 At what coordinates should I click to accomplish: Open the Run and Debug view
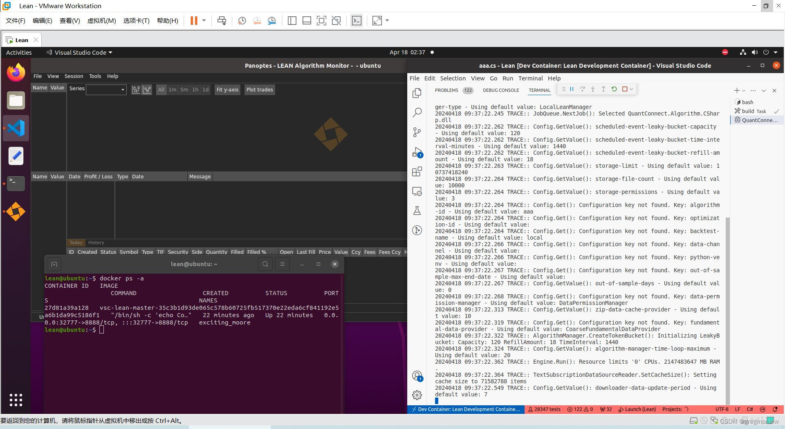coord(417,152)
